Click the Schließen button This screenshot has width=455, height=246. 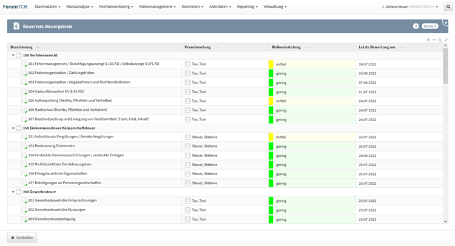pos(22,237)
